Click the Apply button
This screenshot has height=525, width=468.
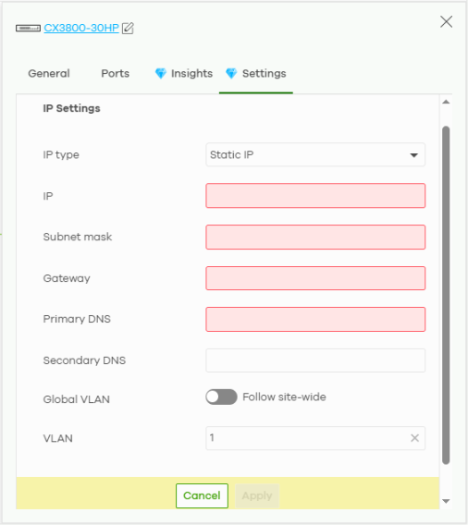(257, 495)
